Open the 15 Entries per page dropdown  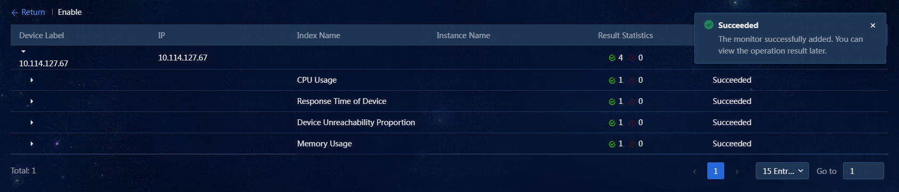pos(782,171)
